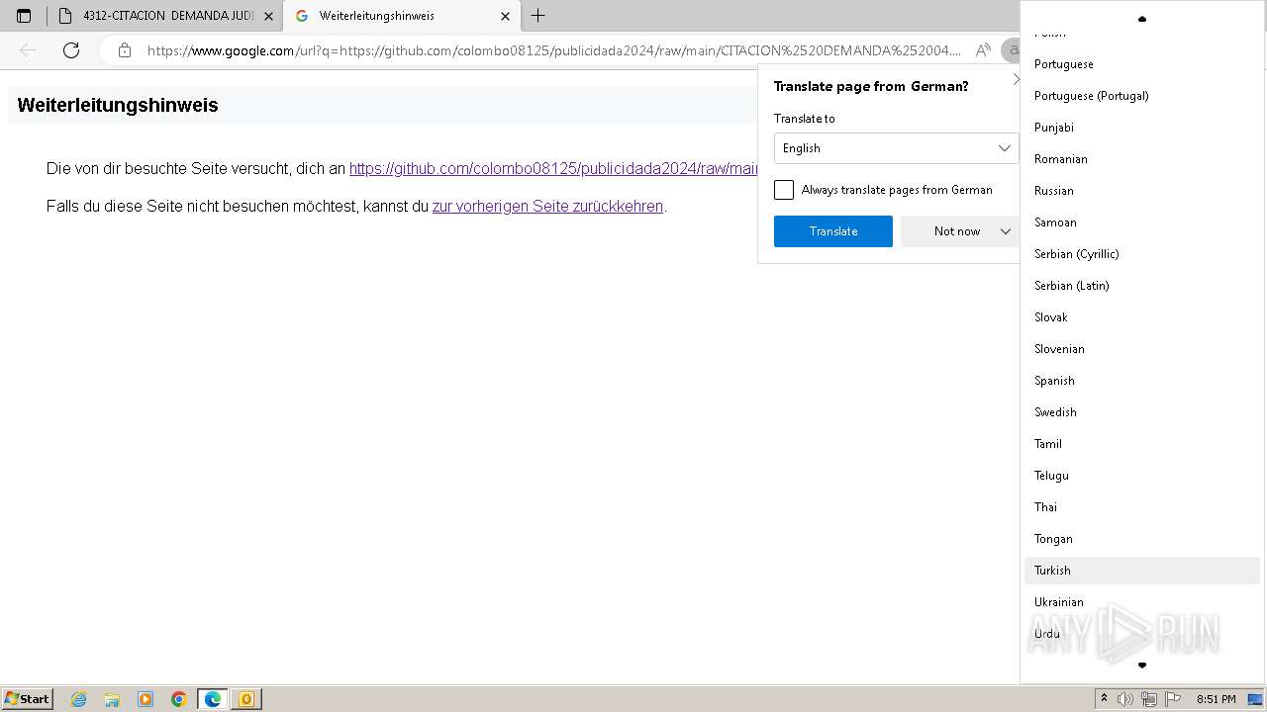
Task: Pick Russian as target language
Action: click(x=1141, y=191)
